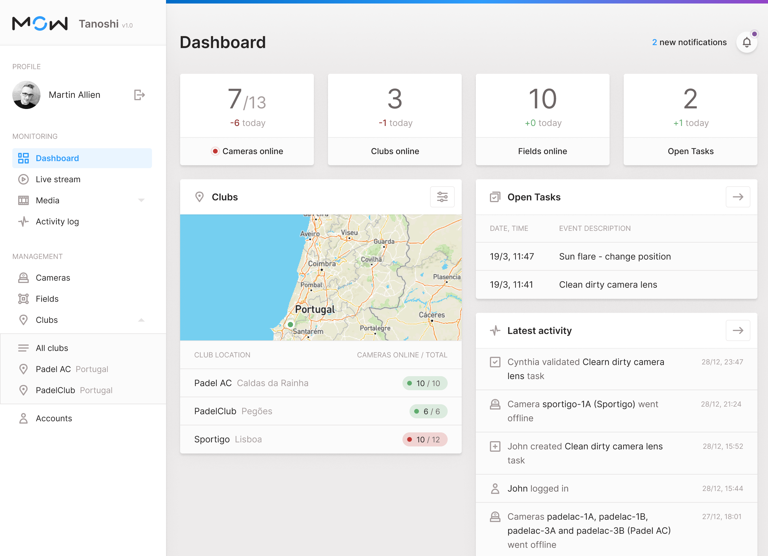
Task: Click the green club marker on the map
Action: coord(290,324)
